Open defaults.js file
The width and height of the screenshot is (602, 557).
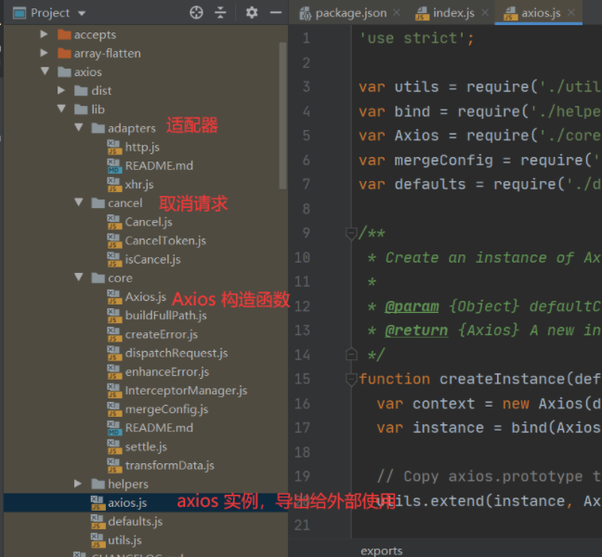point(135,522)
